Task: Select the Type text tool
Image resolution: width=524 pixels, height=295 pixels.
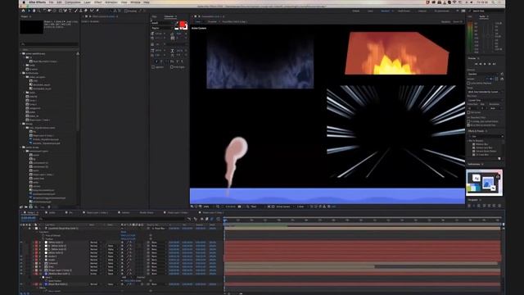Action: click(70, 11)
